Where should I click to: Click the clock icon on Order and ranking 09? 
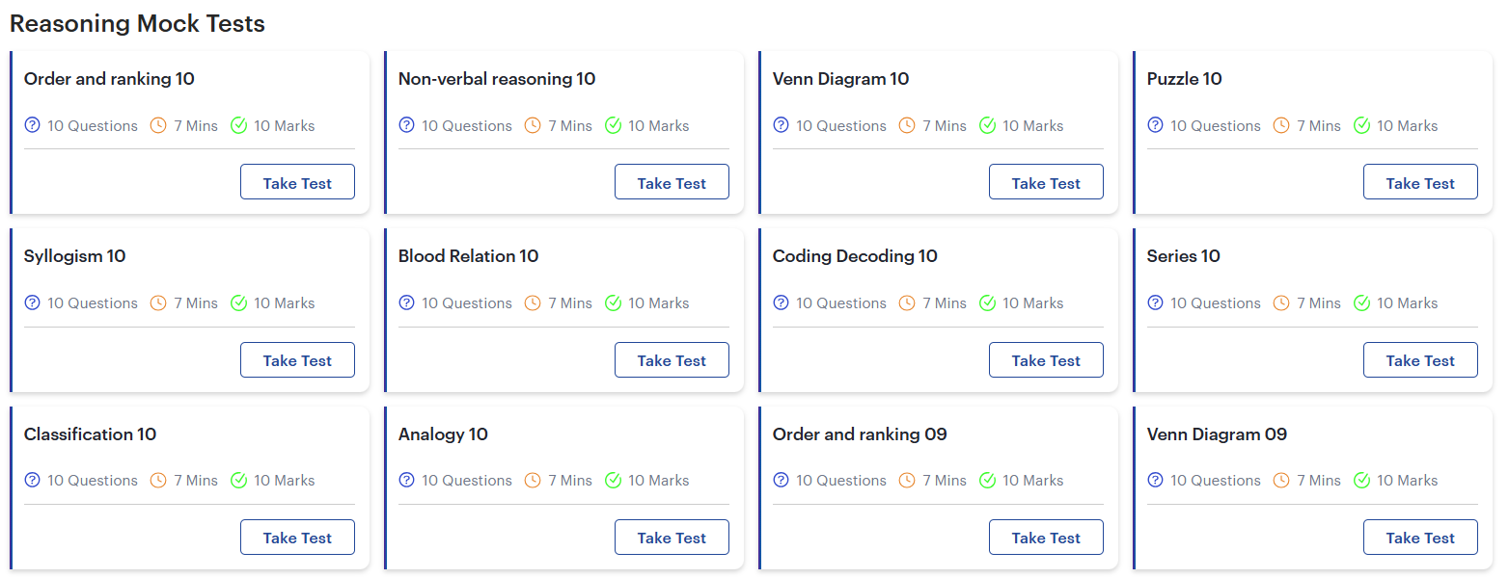906,480
